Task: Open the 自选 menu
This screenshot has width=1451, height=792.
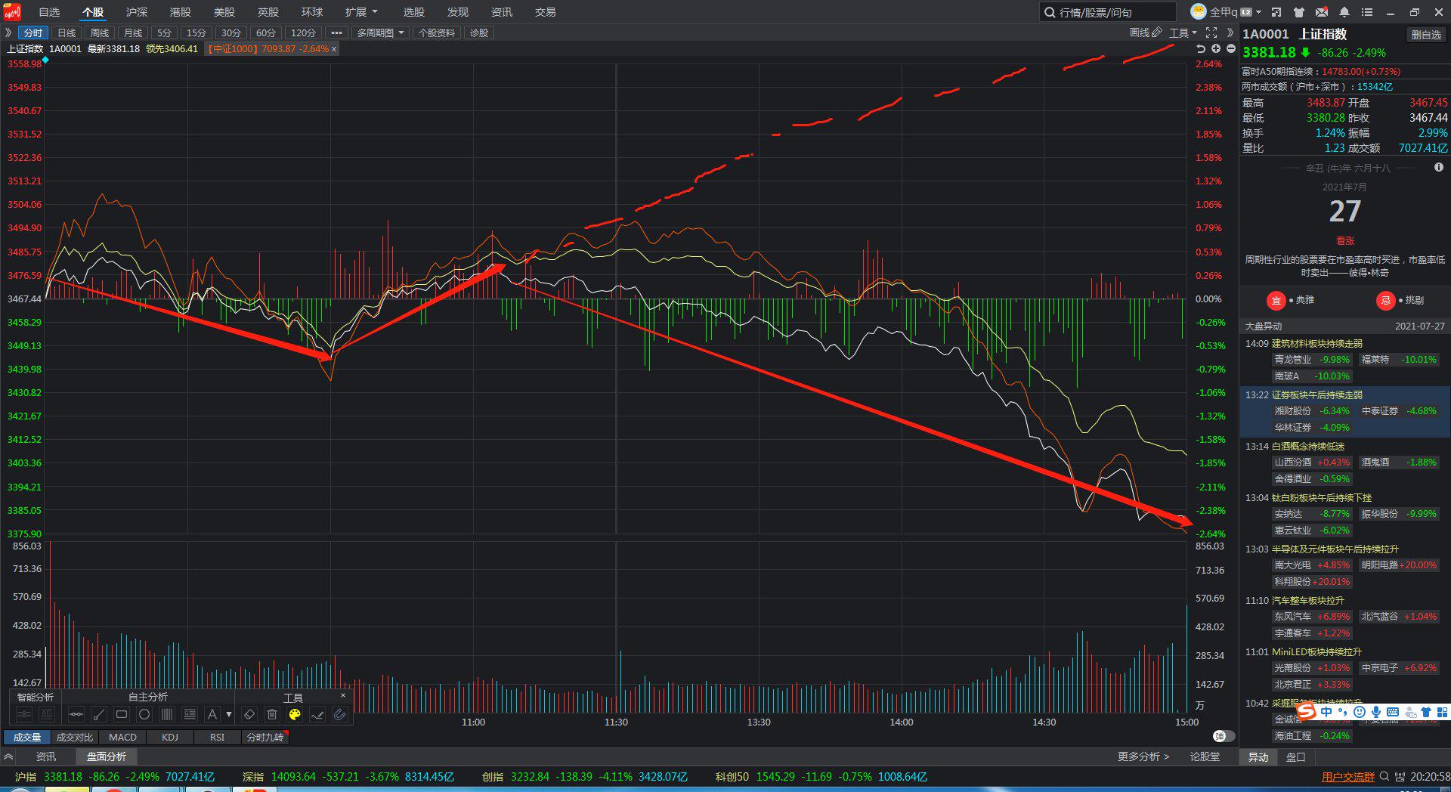Action: tap(49, 12)
